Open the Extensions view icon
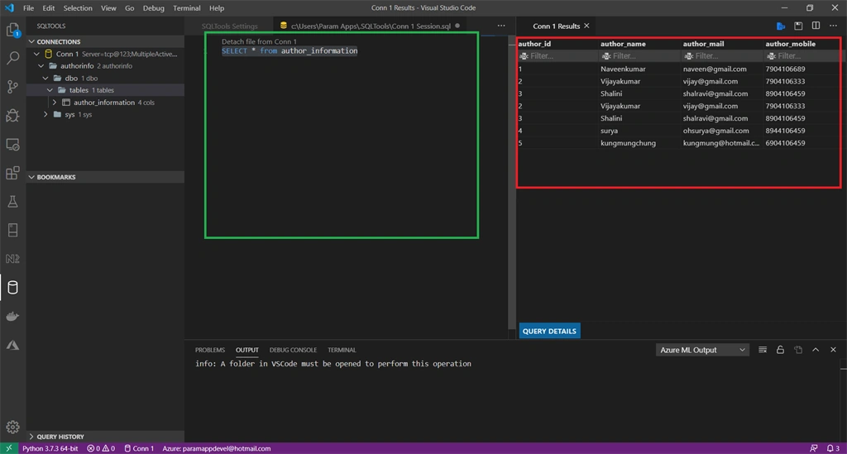 pos(12,173)
